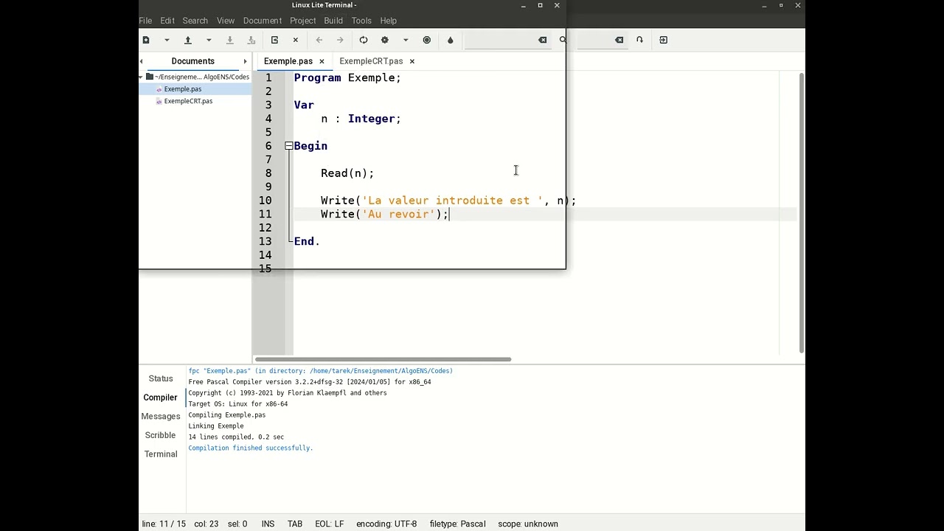Click the jump-to-line arrow icon

pyautogui.click(x=639, y=40)
